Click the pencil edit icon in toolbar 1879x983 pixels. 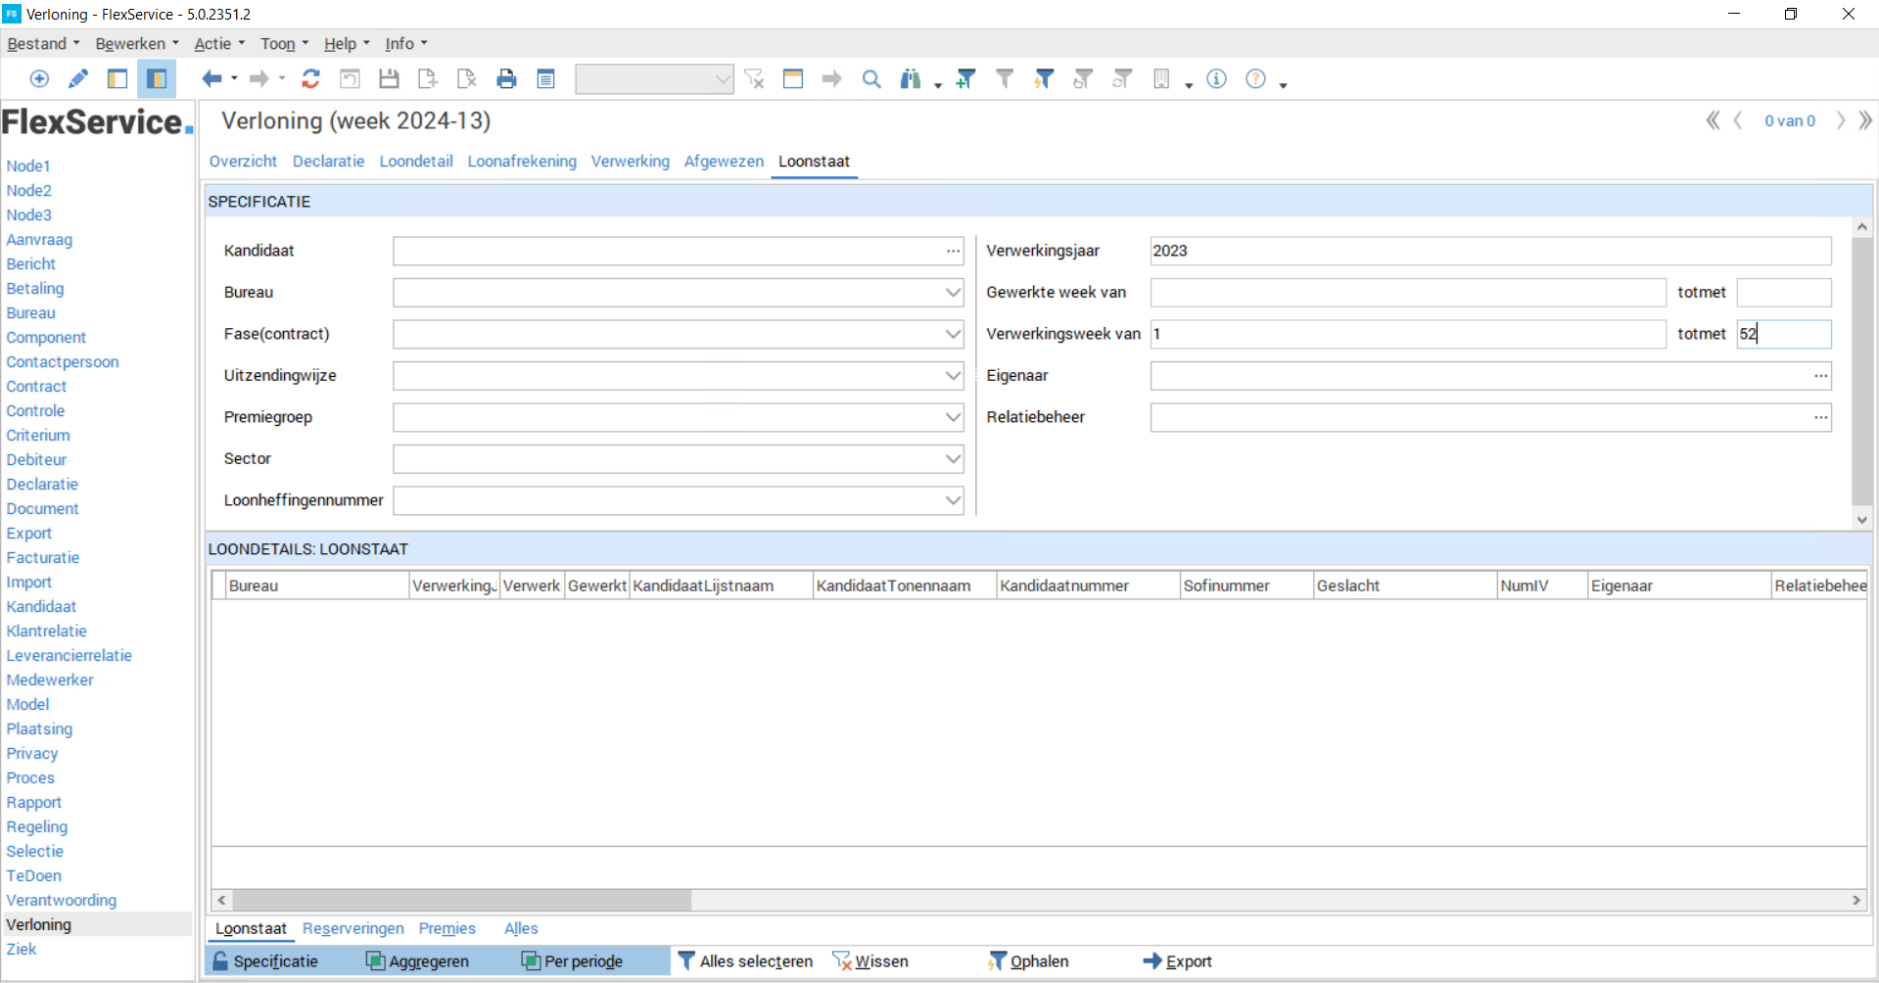coord(78,79)
